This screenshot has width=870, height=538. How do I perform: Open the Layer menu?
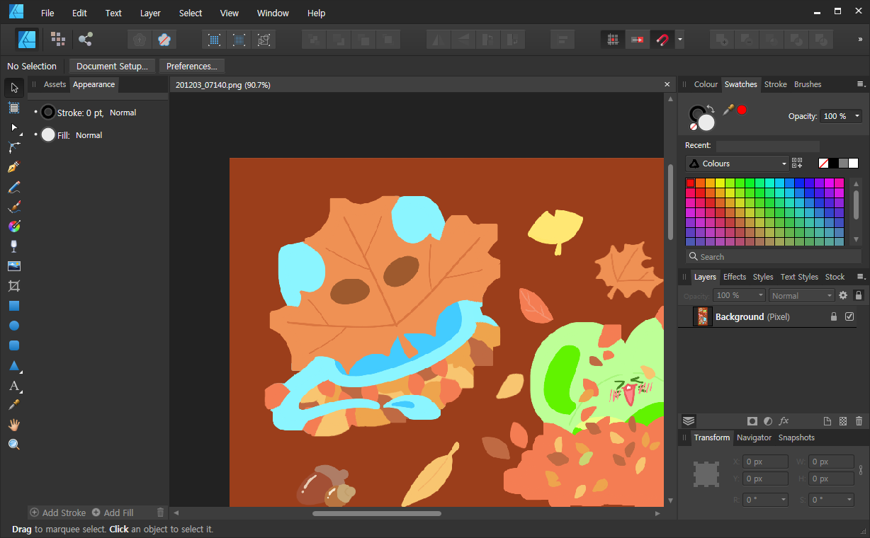150,13
